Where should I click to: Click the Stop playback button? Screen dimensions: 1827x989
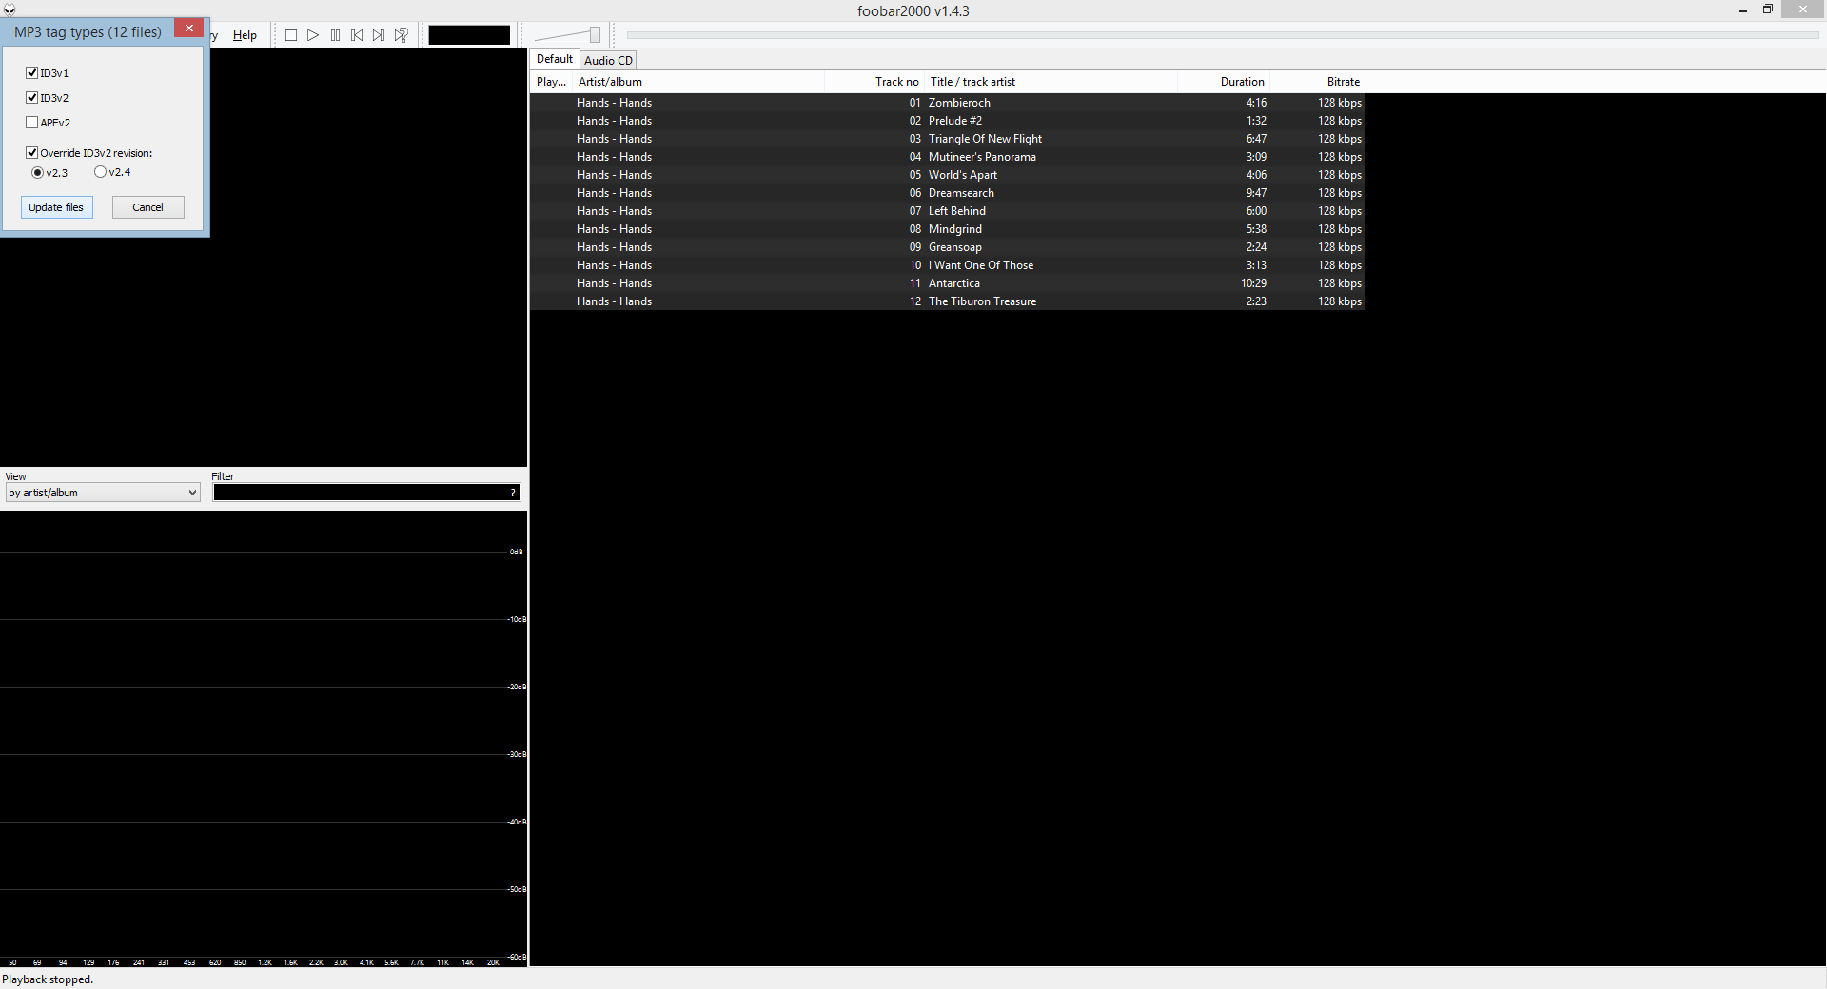[291, 35]
